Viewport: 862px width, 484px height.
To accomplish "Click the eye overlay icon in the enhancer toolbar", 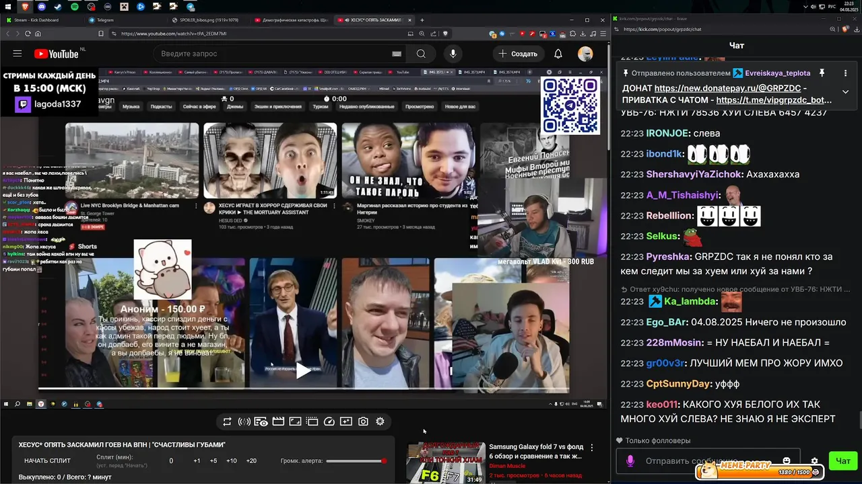I will click(x=261, y=421).
